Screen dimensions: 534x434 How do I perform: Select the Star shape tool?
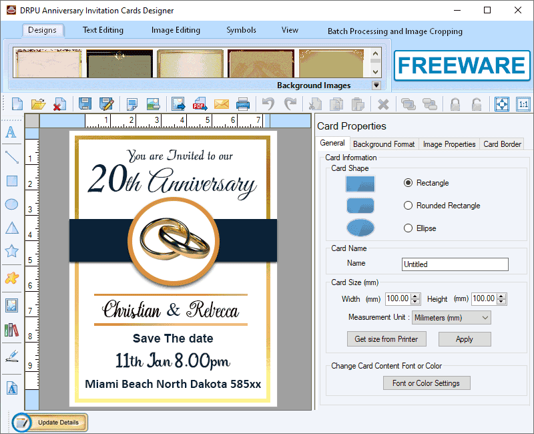pyautogui.click(x=11, y=252)
